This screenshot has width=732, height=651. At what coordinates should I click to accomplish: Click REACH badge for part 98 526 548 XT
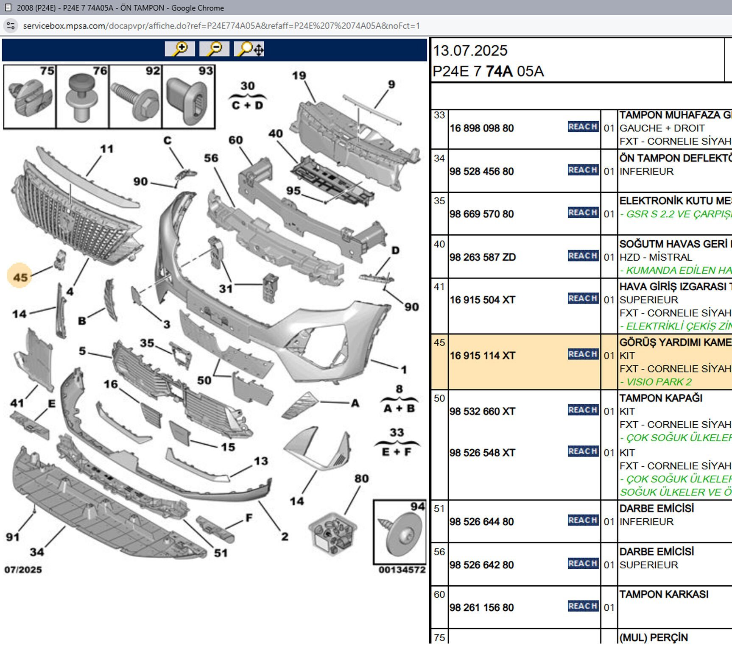coord(583,451)
